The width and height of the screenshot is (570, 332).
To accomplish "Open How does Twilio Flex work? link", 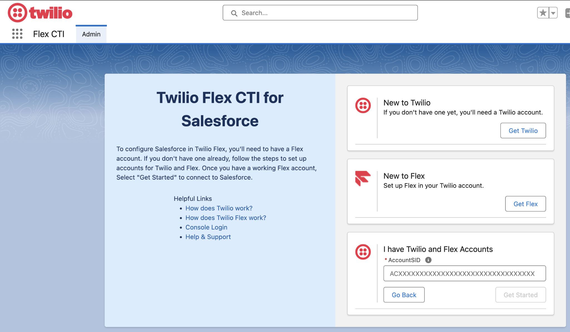I will (226, 218).
